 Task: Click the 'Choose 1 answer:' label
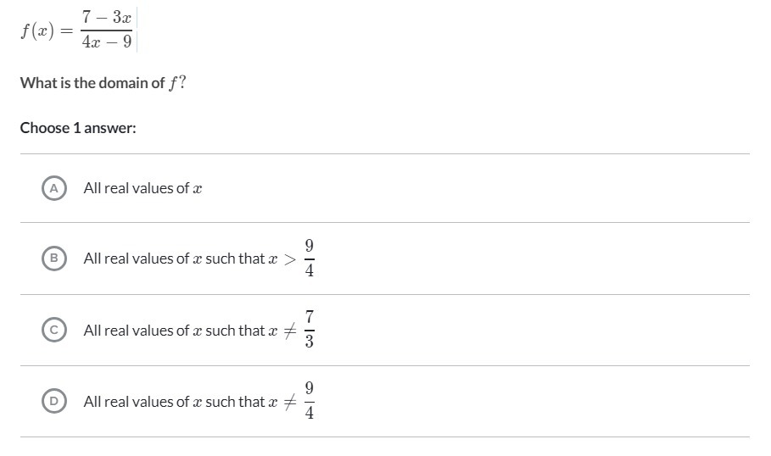[78, 128]
